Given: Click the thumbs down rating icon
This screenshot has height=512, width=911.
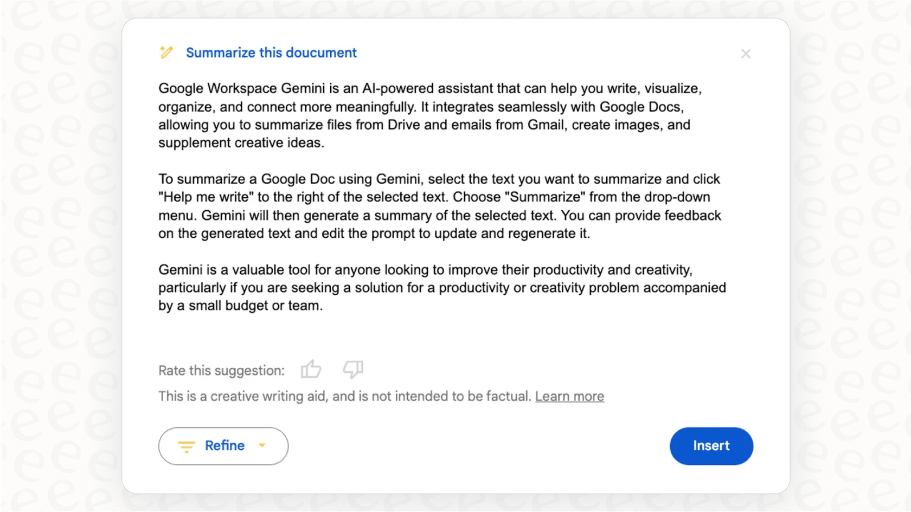Looking at the screenshot, I should pos(353,370).
